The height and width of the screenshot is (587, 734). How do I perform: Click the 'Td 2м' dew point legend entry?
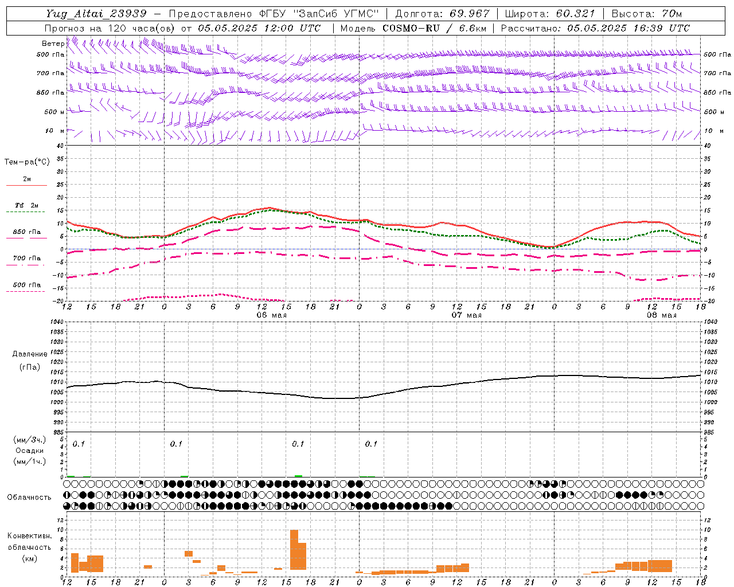[26, 205]
